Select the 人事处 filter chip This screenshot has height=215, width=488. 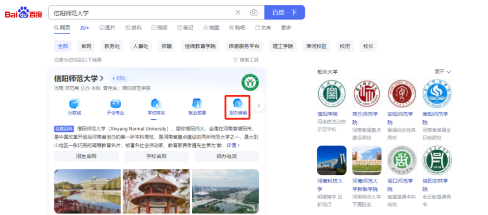(141, 46)
